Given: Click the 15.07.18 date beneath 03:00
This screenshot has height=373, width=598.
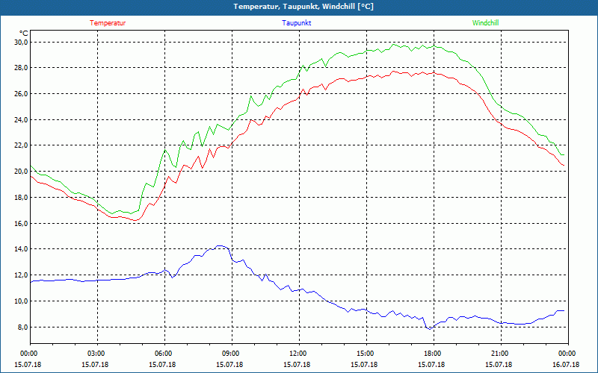Looking at the screenshot, I should coord(96,364).
